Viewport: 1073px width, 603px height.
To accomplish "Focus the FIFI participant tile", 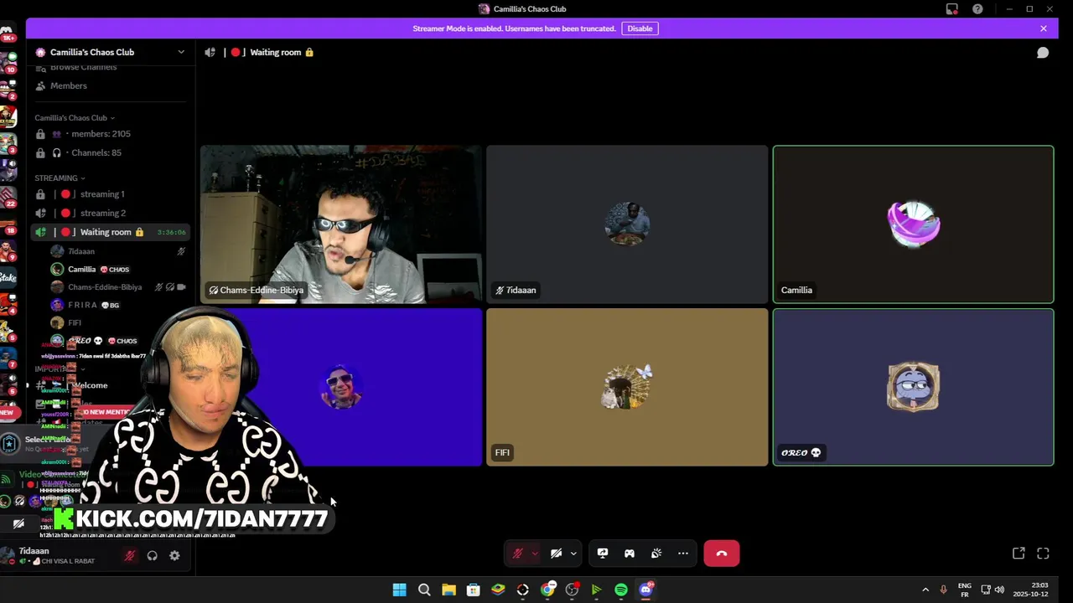I will (627, 387).
